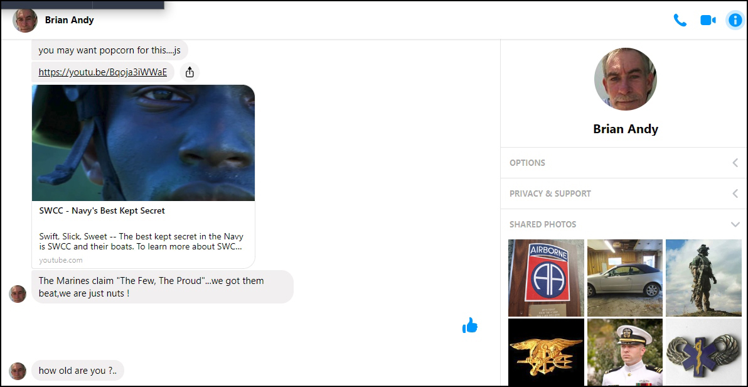Open the silver wings badge shared photo

[x=703, y=352]
